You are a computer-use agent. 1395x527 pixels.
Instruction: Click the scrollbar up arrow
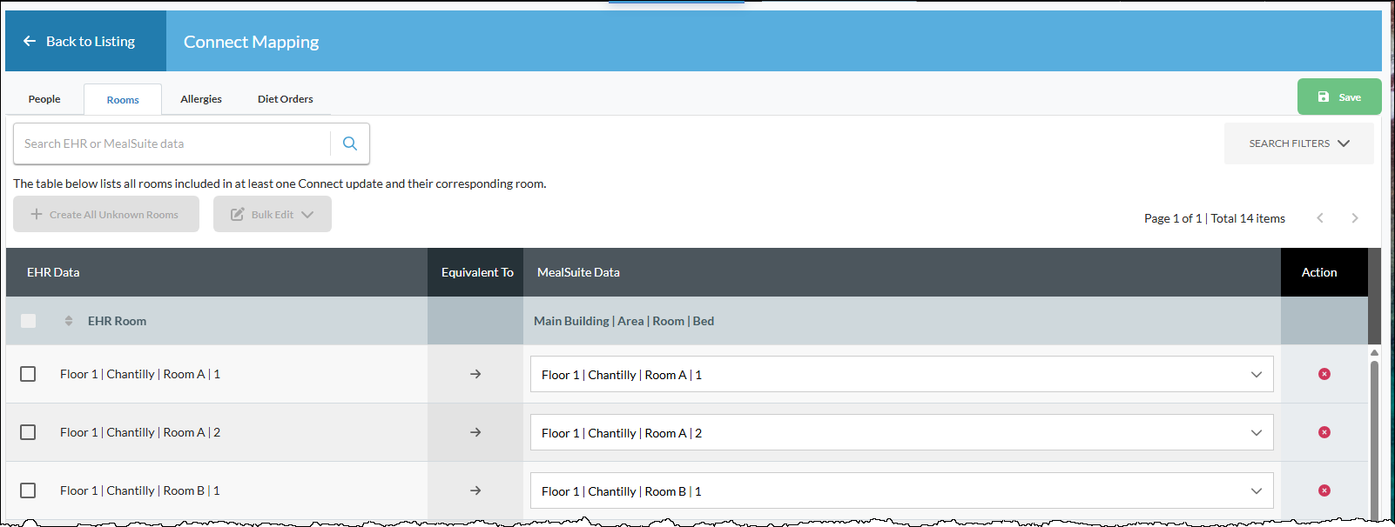click(1374, 352)
